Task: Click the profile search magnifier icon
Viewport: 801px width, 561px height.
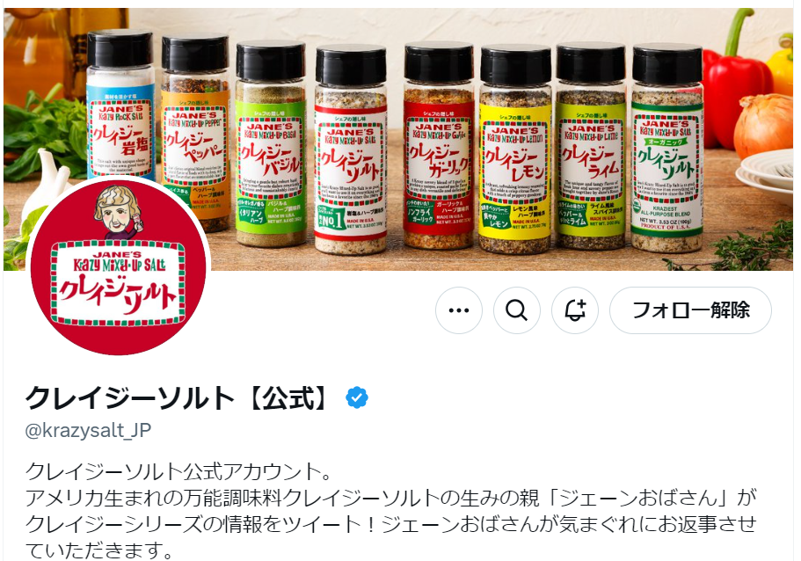Action: coord(516,310)
